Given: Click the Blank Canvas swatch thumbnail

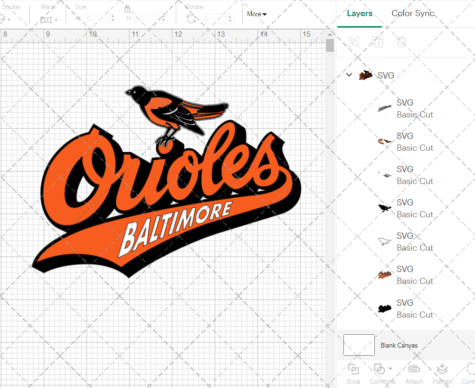Looking at the screenshot, I should pos(359,345).
